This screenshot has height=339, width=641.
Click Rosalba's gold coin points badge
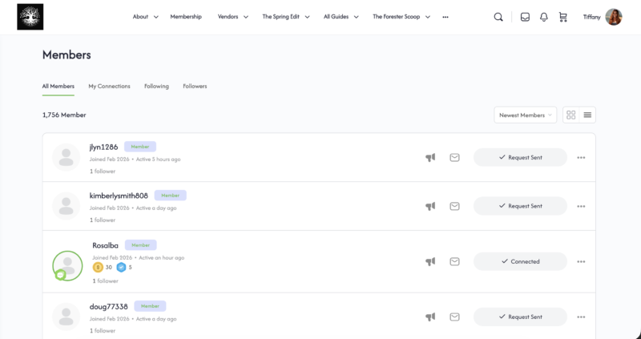click(x=98, y=268)
